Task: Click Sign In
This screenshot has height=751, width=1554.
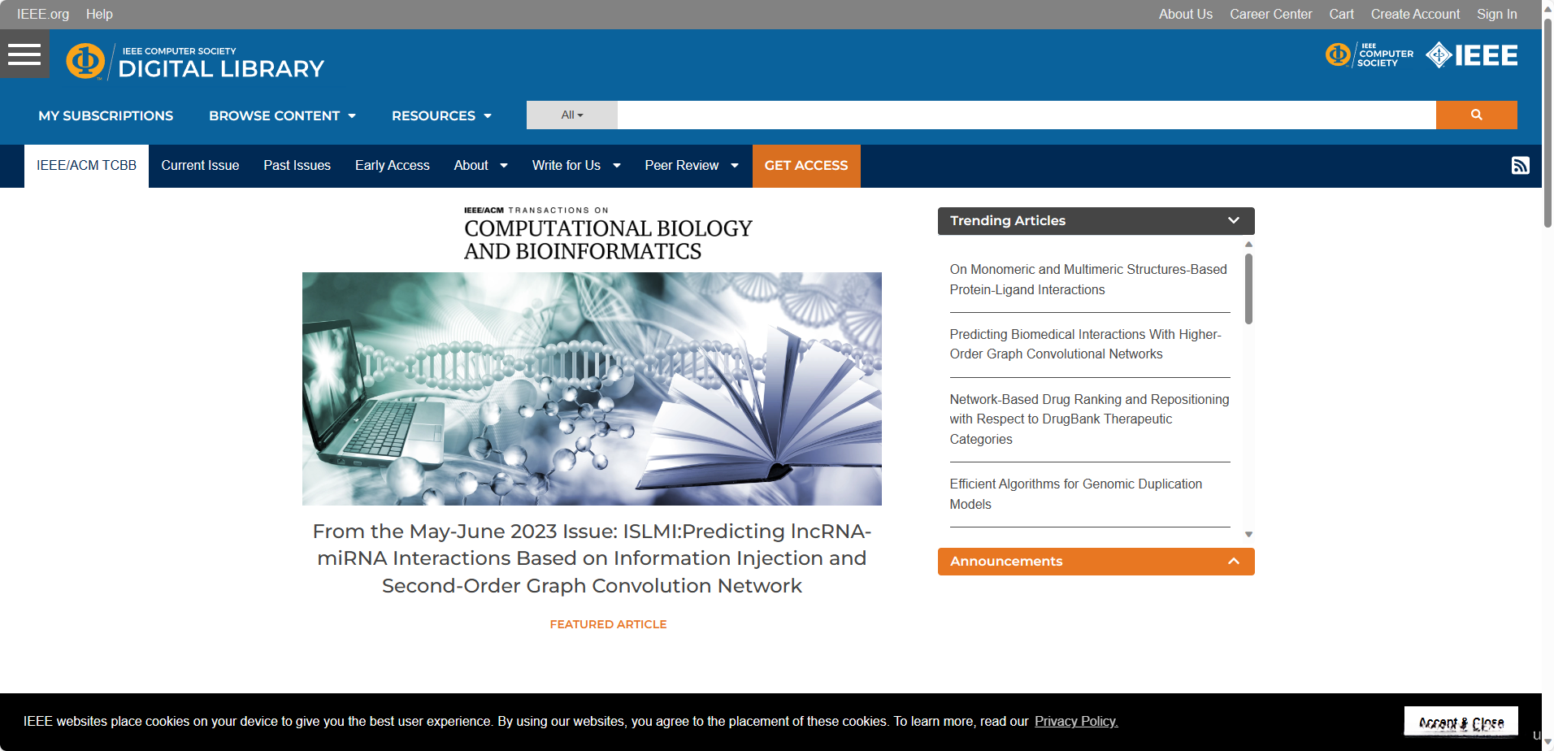Action: click(x=1496, y=14)
